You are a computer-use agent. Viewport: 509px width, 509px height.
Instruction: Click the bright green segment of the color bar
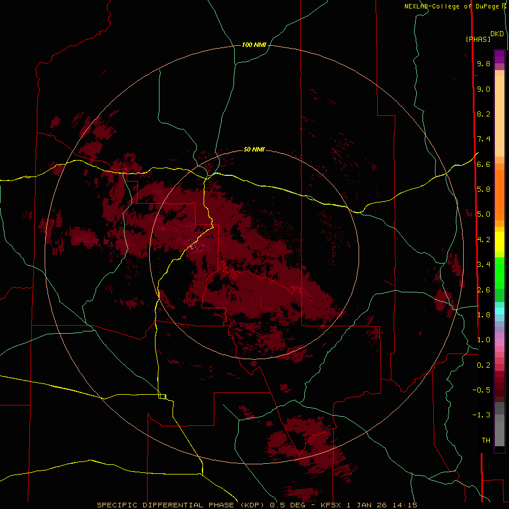click(499, 273)
